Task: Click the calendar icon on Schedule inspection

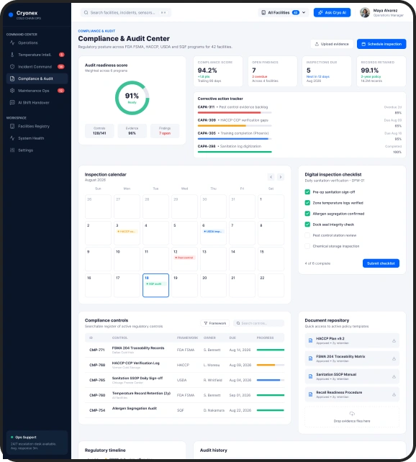Action: point(363,44)
